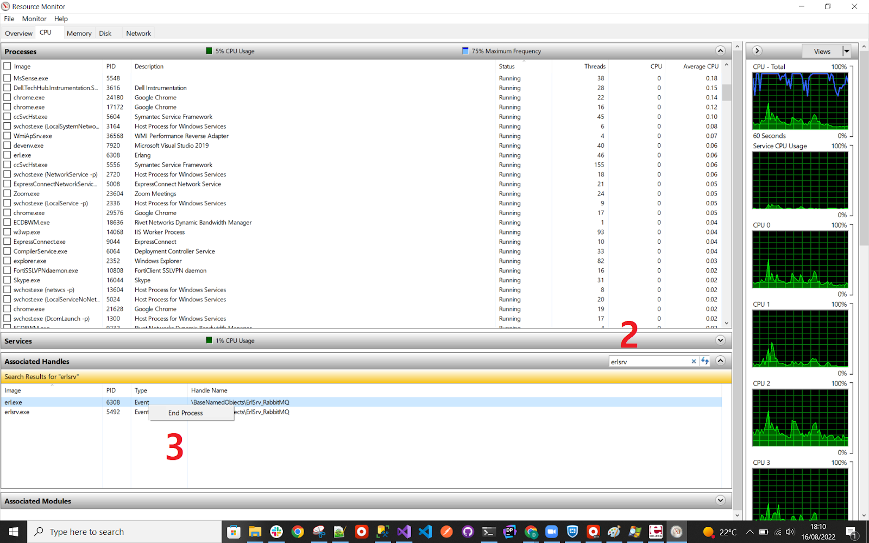The image size is (869, 543).
Task: Open the Views dropdown arrow
Action: pos(846,51)
